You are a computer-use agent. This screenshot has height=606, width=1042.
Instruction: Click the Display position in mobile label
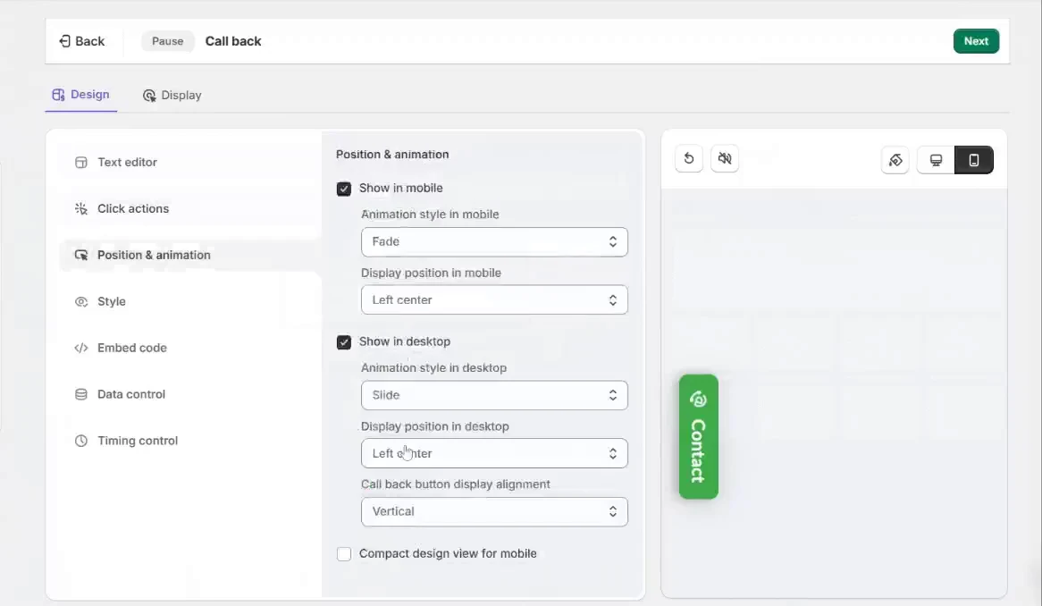click(432, 274)
